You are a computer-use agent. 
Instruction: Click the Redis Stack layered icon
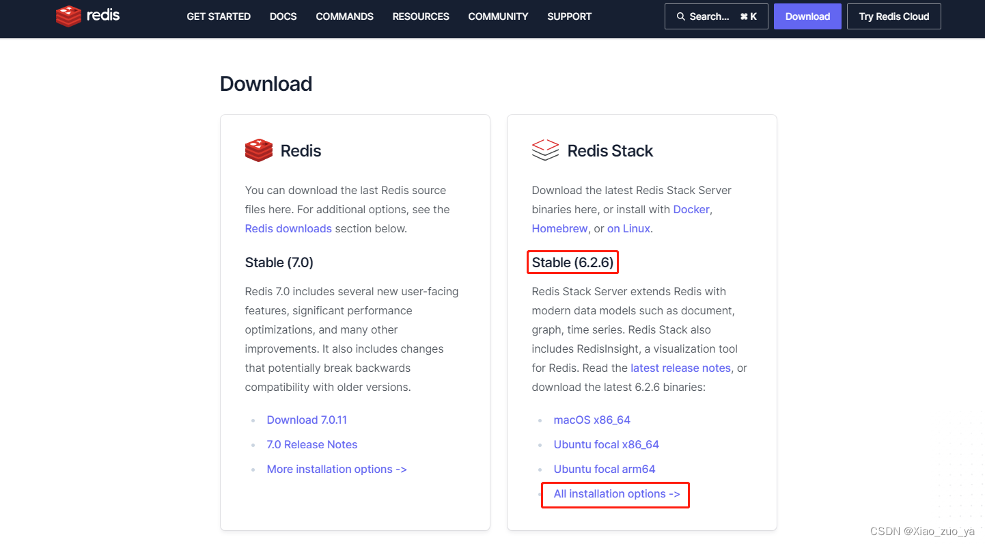[x=545, y=150]
